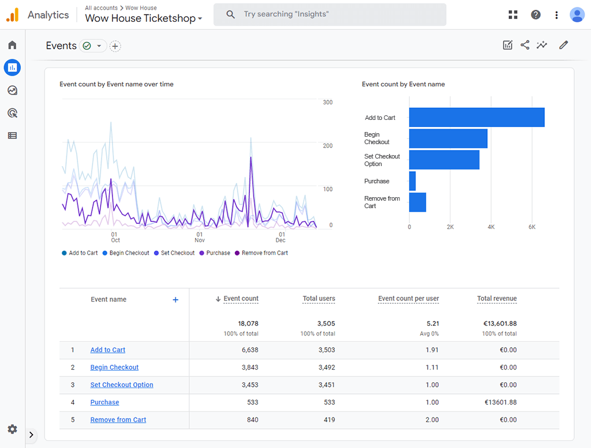The image size is (591, 448).
Task: Click the Add to Cart bar
Action: click(476, 118)
